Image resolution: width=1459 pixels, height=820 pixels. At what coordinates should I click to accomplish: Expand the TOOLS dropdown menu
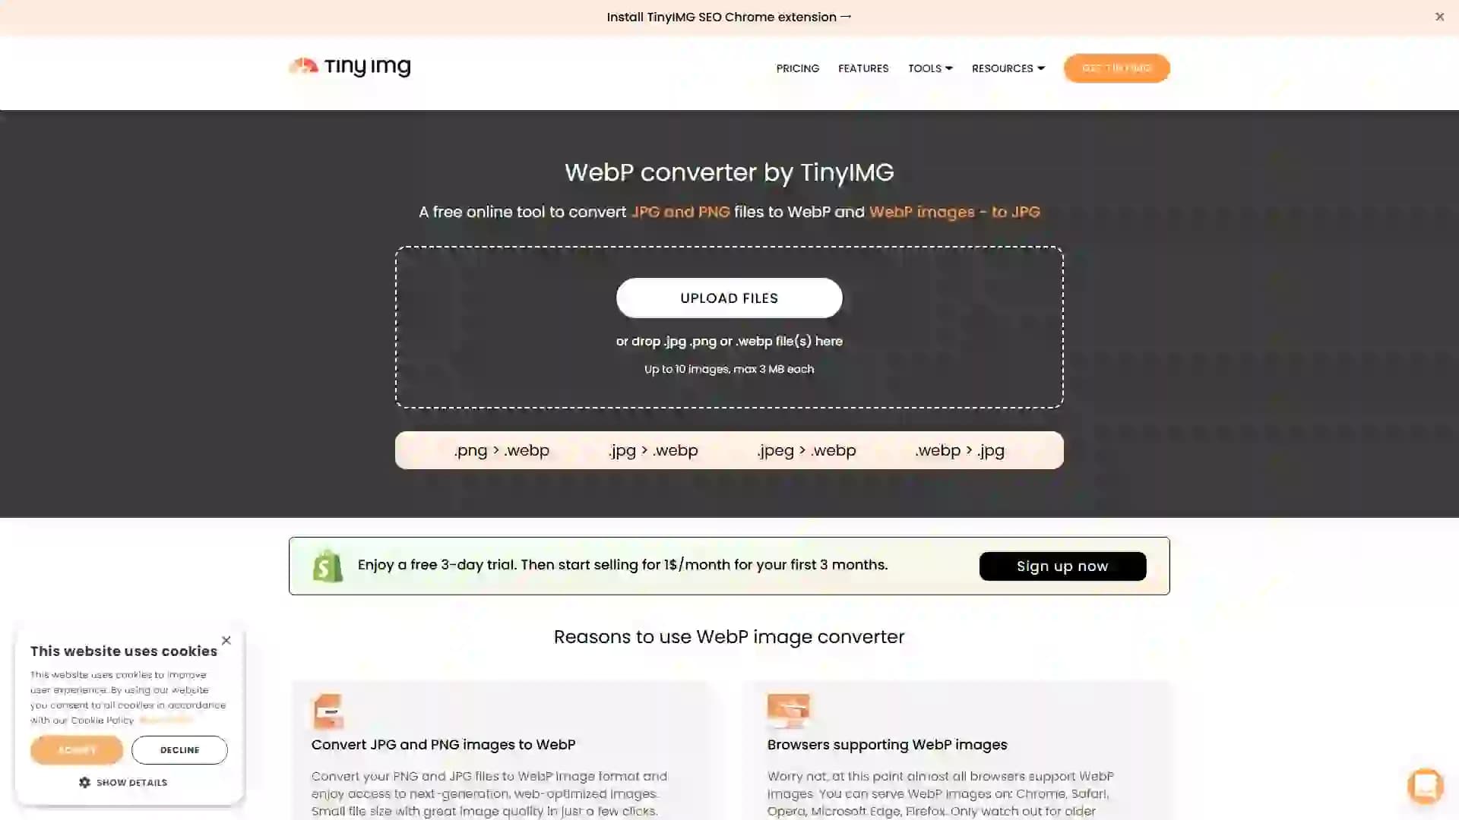[x=930, y=68]
